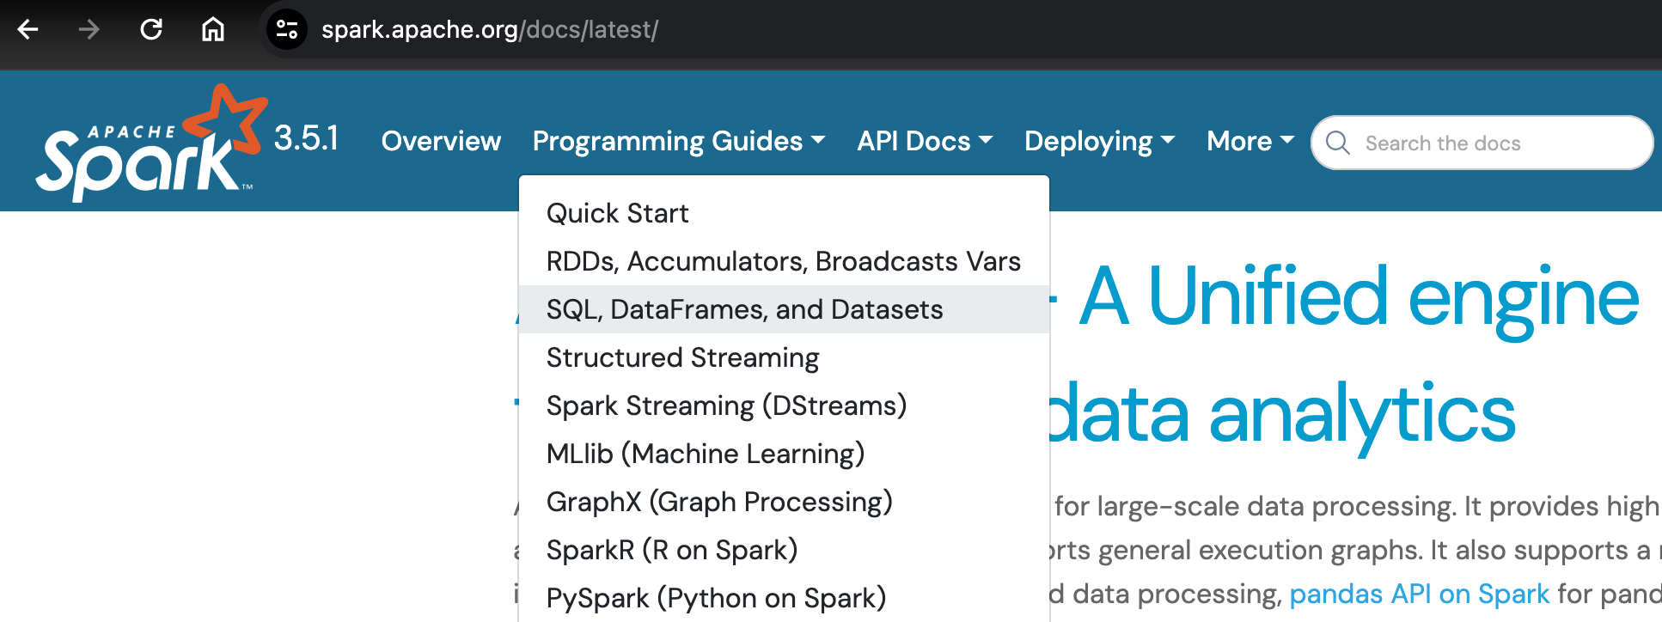1662x622 pixels.
Task: Focus the Search the docs field
Action: coord(1482,143)
